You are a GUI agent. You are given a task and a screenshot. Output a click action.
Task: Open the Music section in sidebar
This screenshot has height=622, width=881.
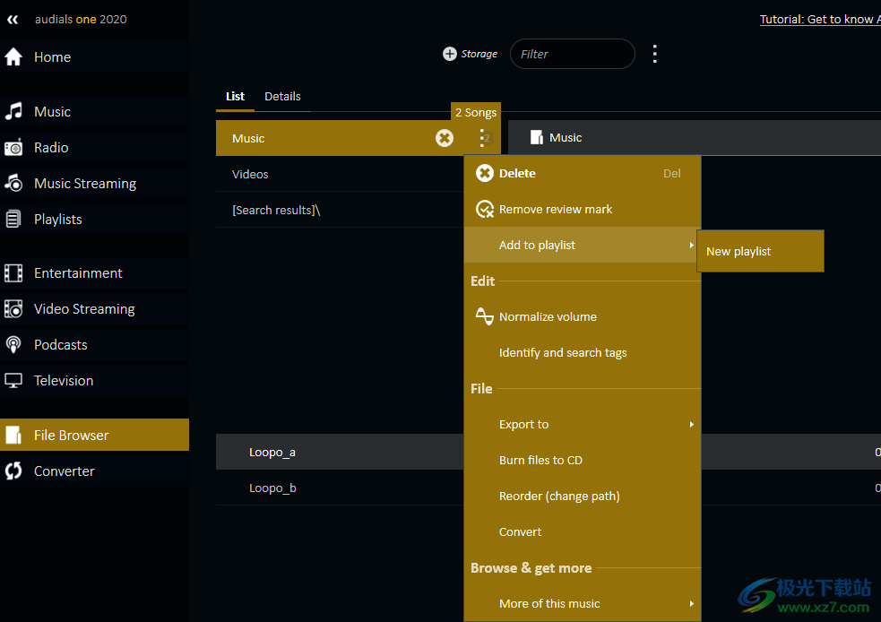[x=94, y=111]
